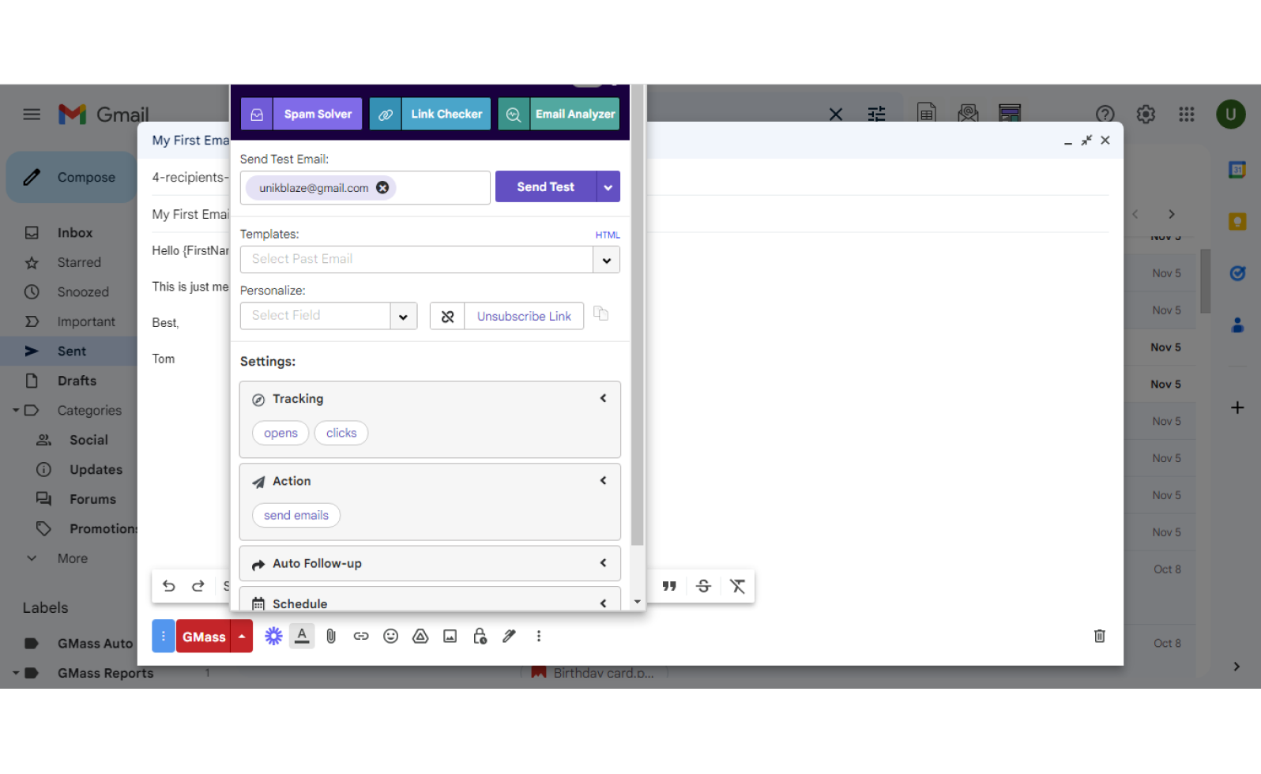Click the GMass panel vertical scrollbar
1261x774 pixels.
point(638,316)
